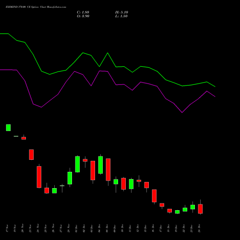Click the tall green candlestick for 01 Dec
Screen dimensions: 240x240
(x=77, y=164)
